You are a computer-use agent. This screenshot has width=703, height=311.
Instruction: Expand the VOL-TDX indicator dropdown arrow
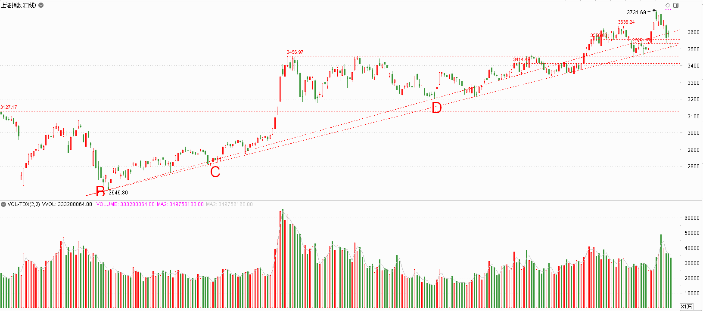point(3,204)
